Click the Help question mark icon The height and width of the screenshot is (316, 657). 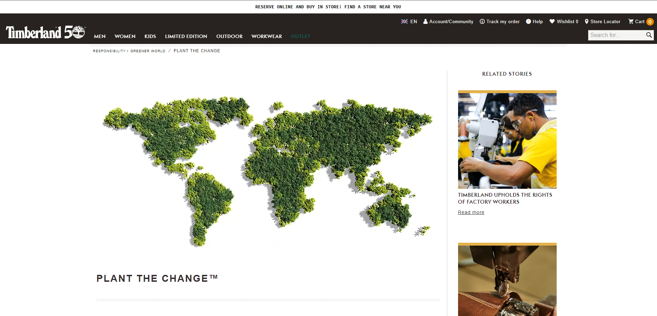click(528, 21)
